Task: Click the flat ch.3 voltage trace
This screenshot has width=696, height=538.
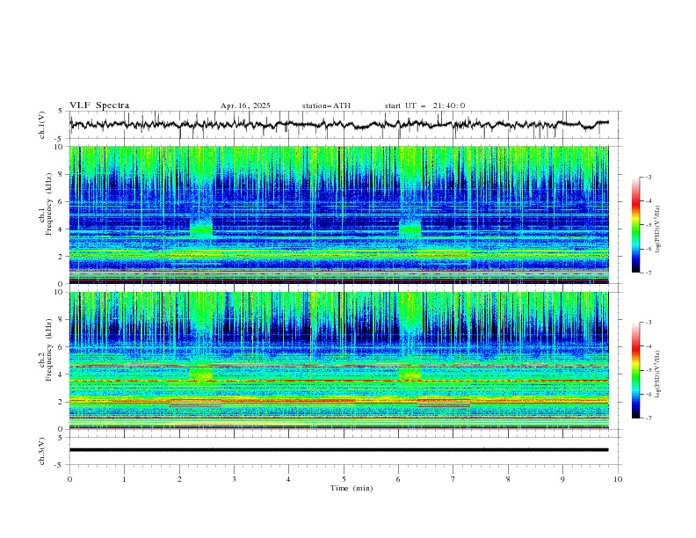Action: pyautogui.click(x=339, y=450)
